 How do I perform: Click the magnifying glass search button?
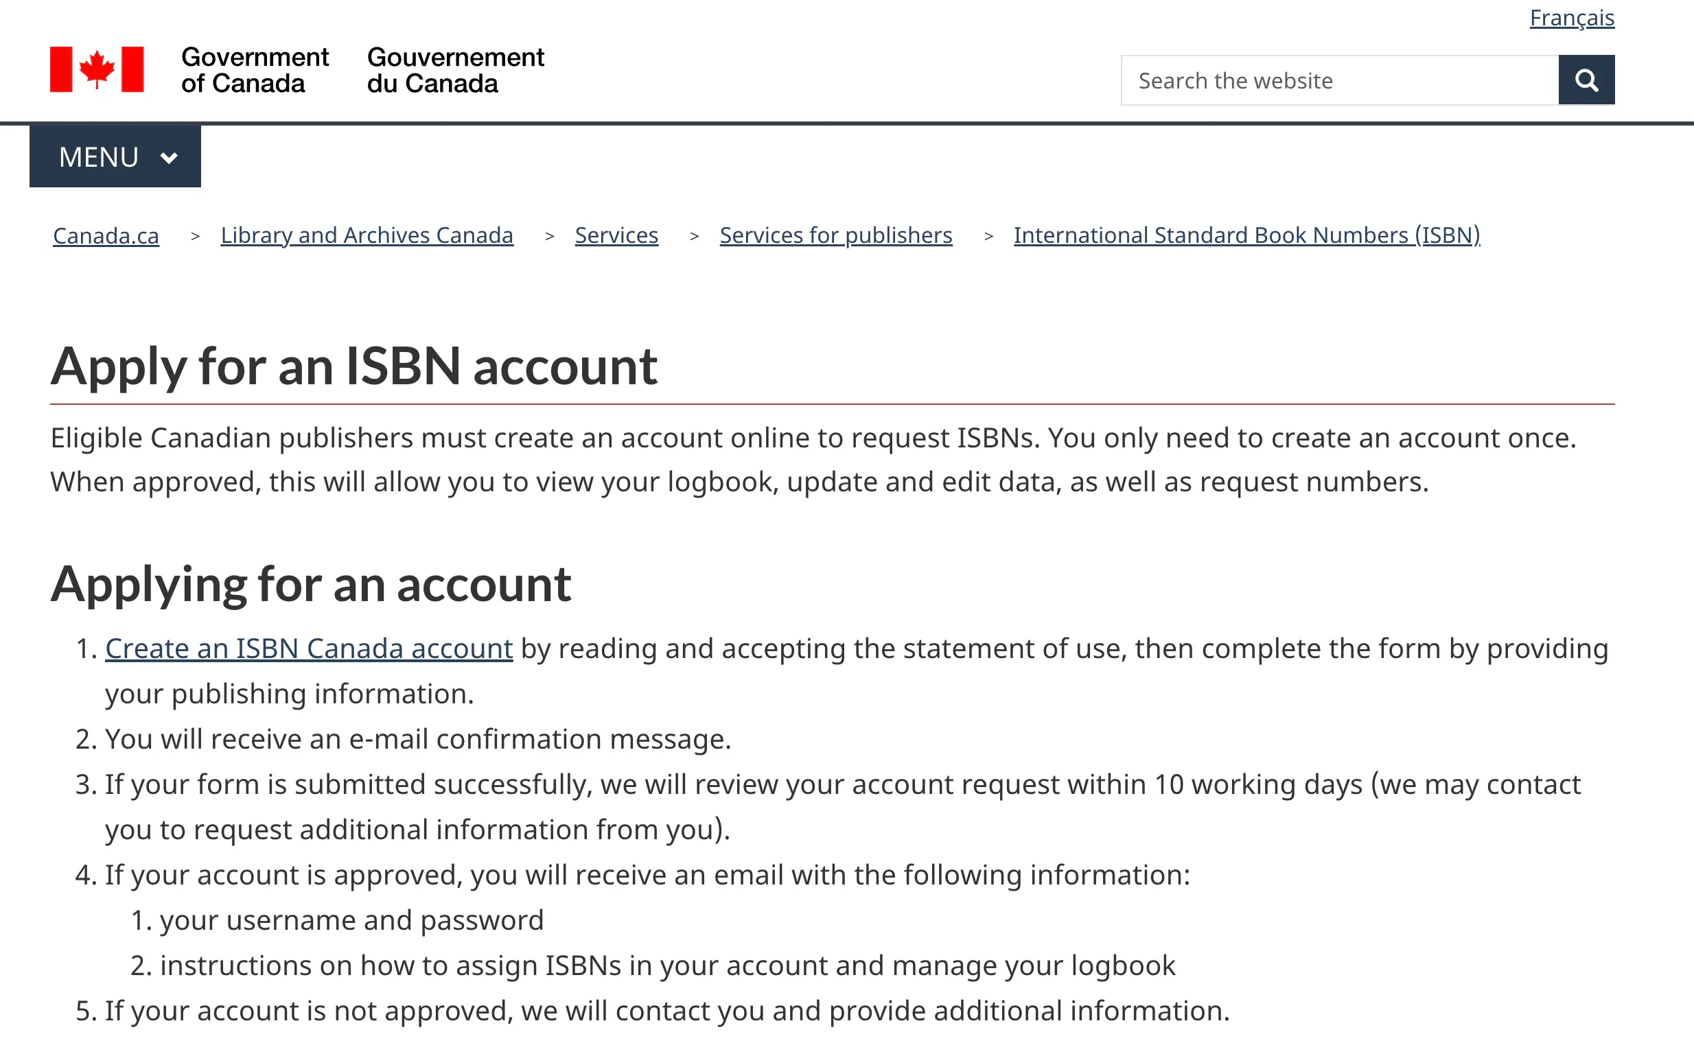(1586, 80)
